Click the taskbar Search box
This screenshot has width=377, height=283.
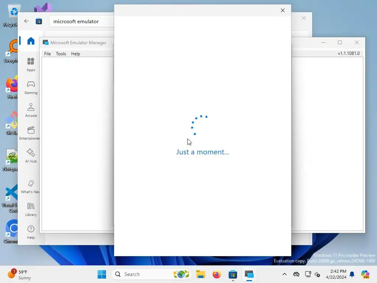151,274
